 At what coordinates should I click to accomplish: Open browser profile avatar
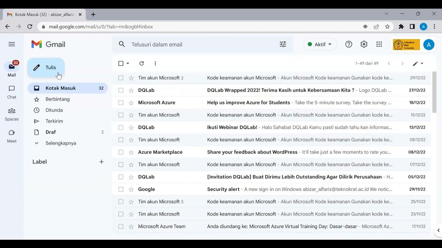click(423, 27)
